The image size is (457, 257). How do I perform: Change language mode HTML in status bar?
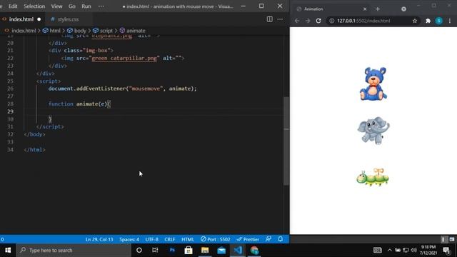(188, 240)
